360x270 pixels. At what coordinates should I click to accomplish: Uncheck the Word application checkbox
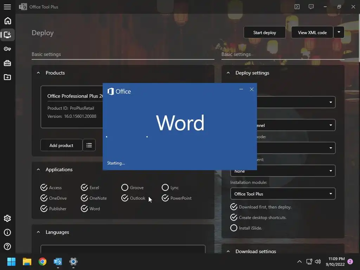pyautogui.click(x=90, y=209)
